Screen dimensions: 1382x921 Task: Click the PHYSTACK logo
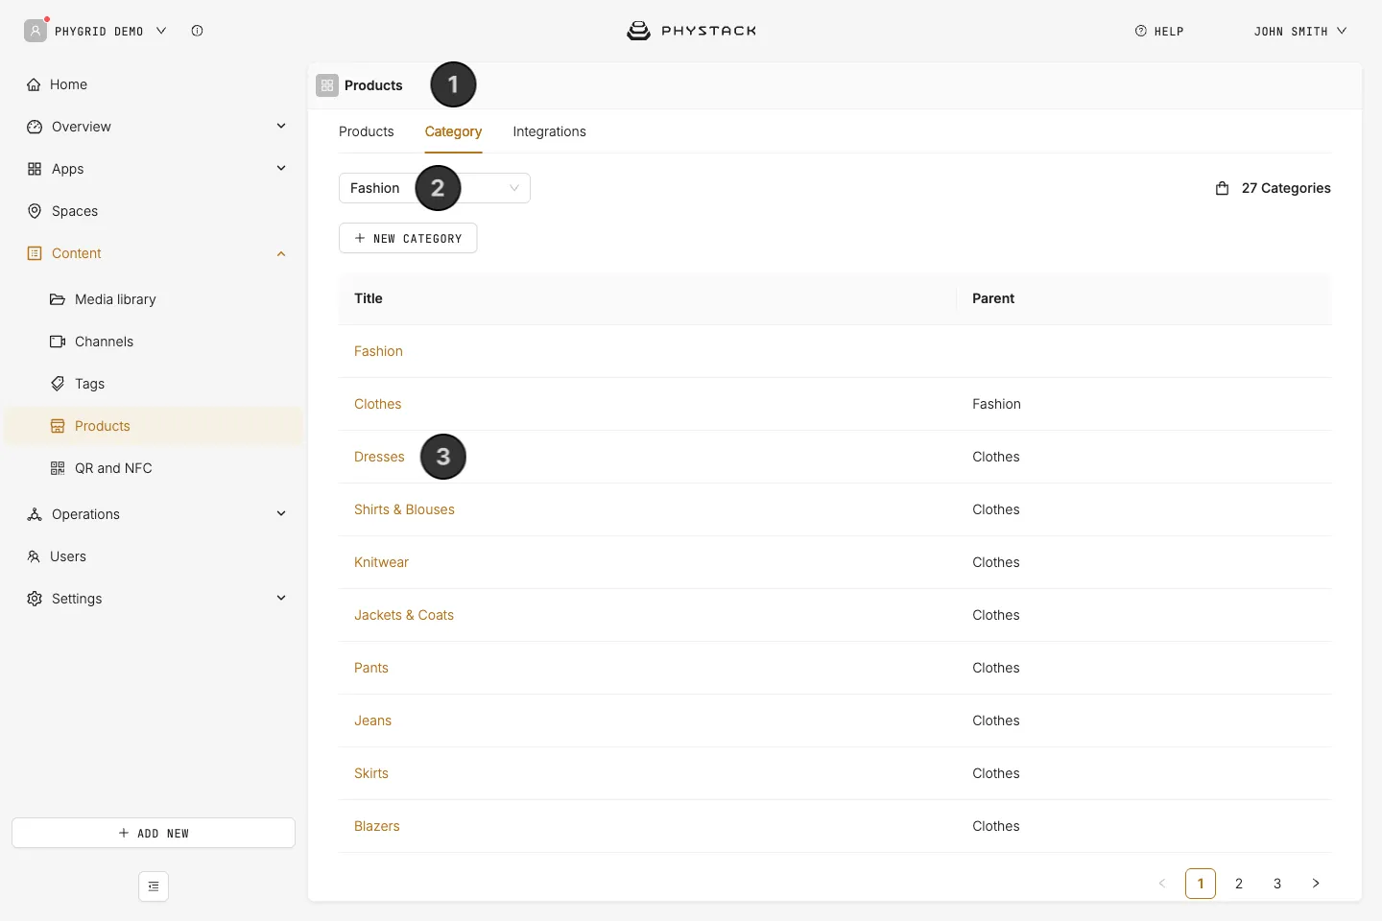click(691, 31)
